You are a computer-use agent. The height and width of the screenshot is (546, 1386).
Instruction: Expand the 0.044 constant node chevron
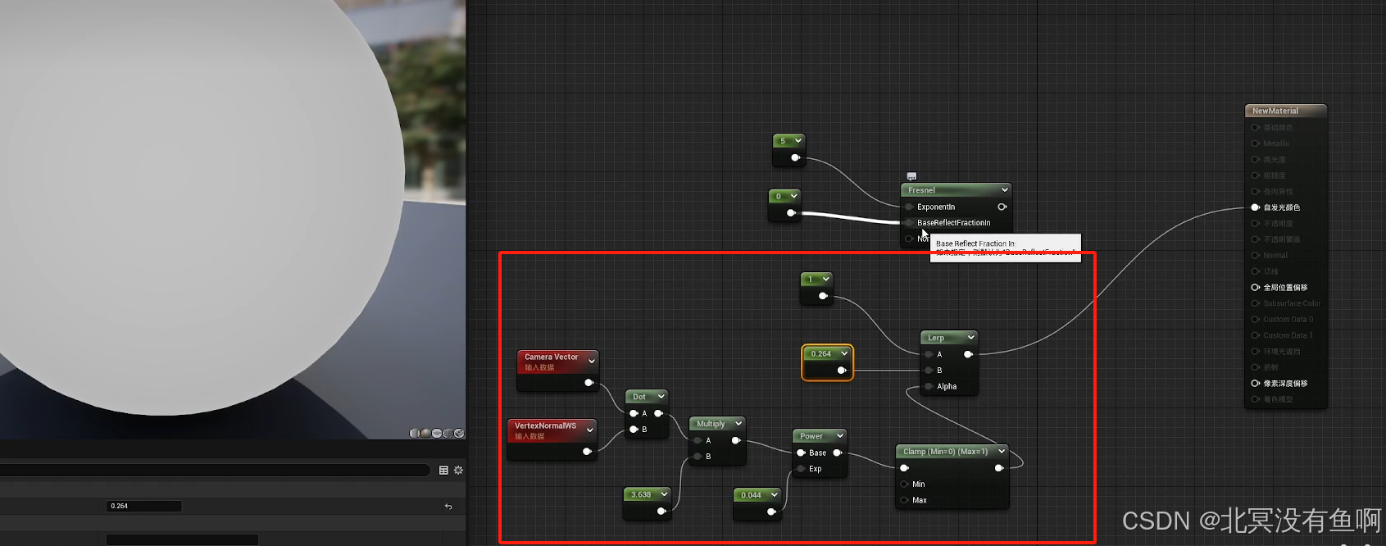[774, 494]
